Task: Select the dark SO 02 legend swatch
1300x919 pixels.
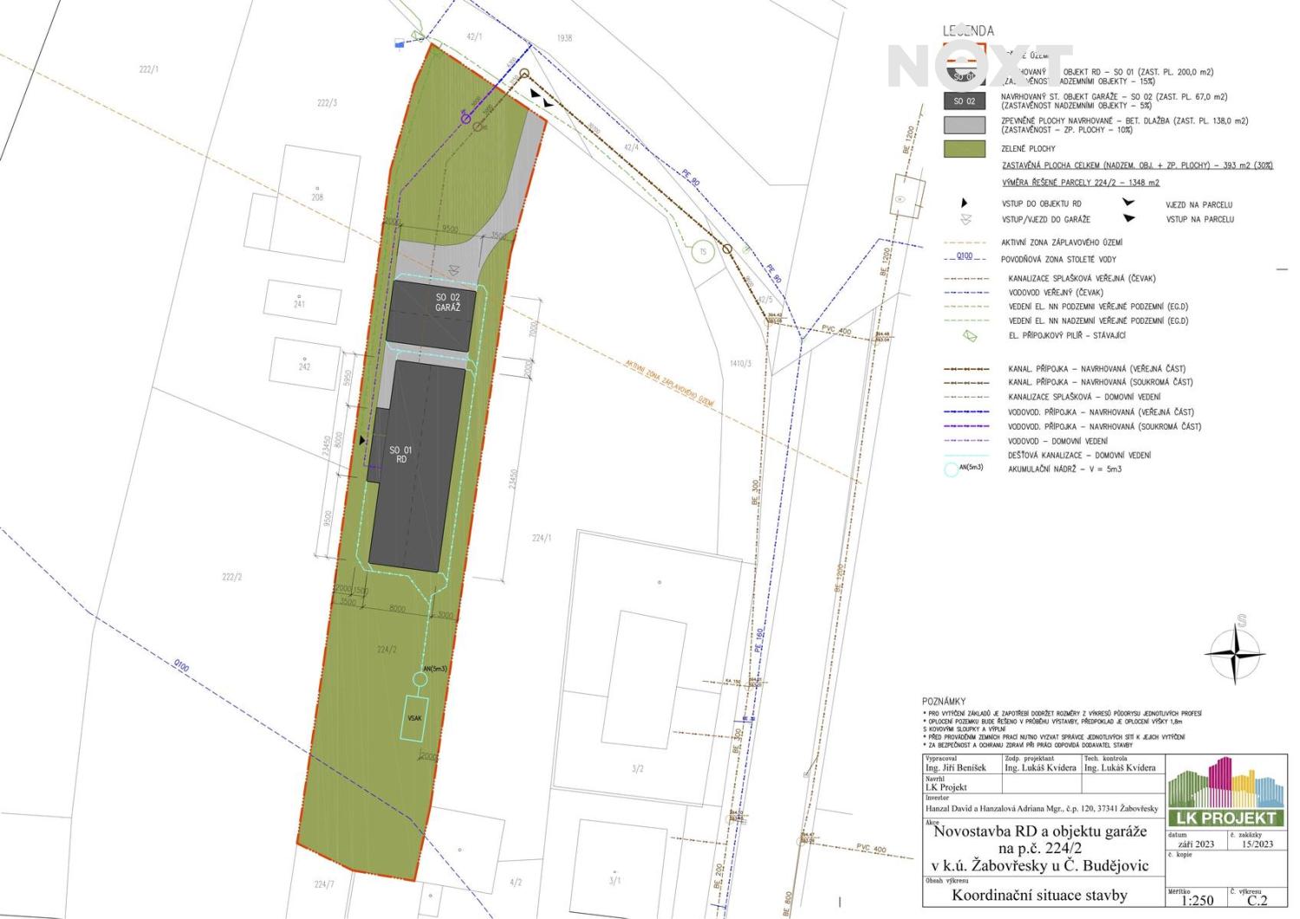Action: point(965,101)
